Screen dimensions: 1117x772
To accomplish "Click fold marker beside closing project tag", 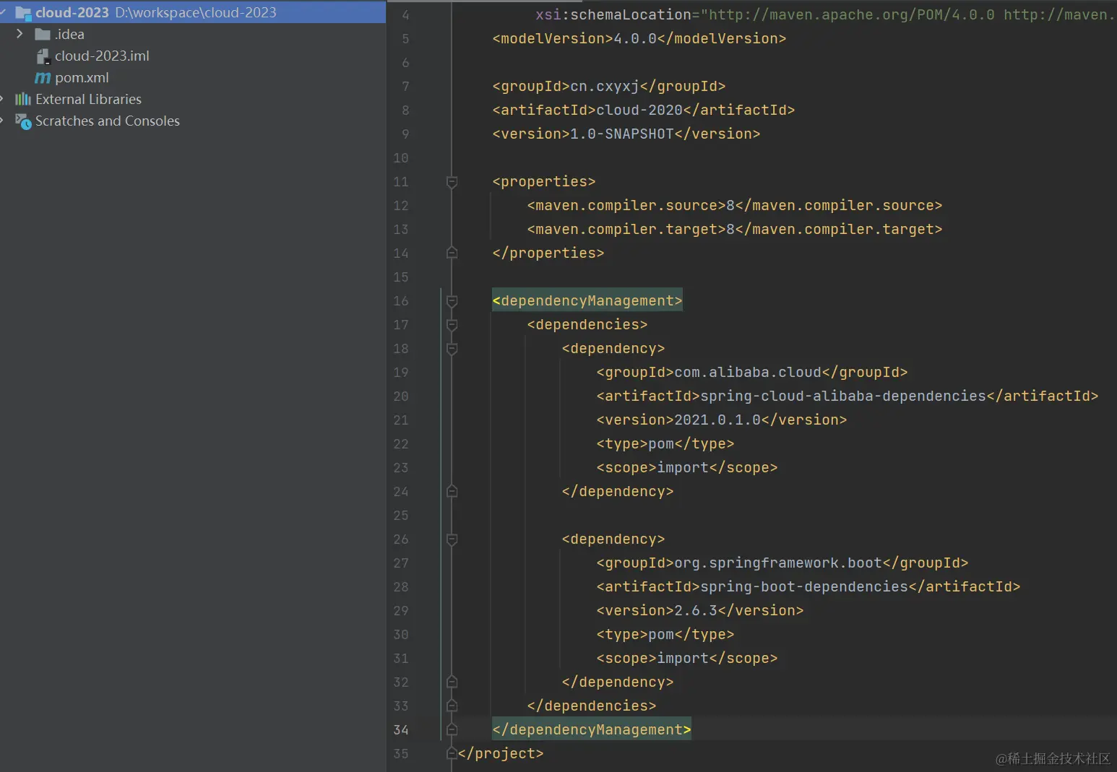I will point(452,753).
